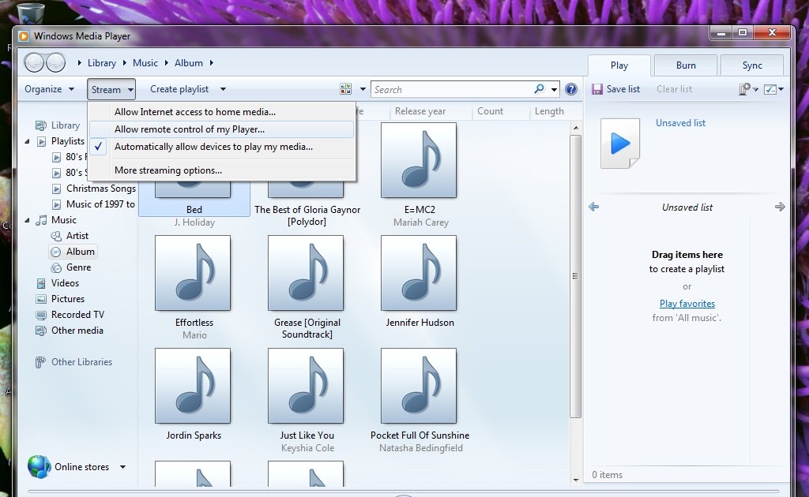This screenshot has width=809, height=497.
Task: Select the Jordin Sparks album thumbnail
Action: (x=193, y=386)
